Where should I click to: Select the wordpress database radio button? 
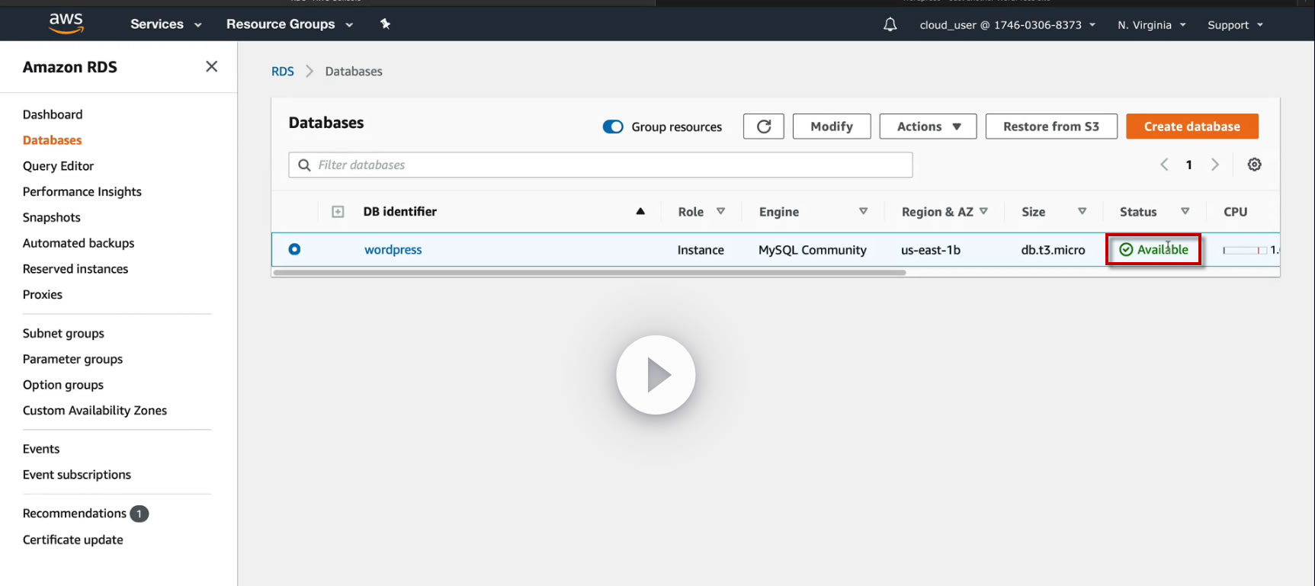pyautogui.click(x=294, y=249)
